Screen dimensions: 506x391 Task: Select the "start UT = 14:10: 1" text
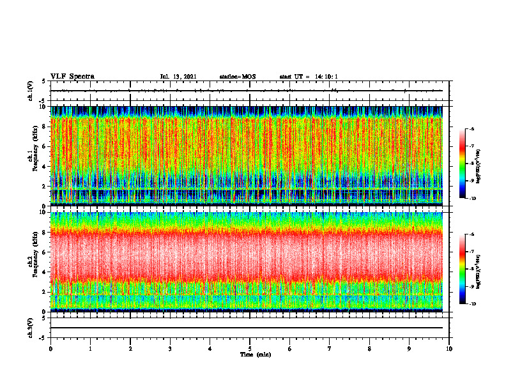click(309, 77)
